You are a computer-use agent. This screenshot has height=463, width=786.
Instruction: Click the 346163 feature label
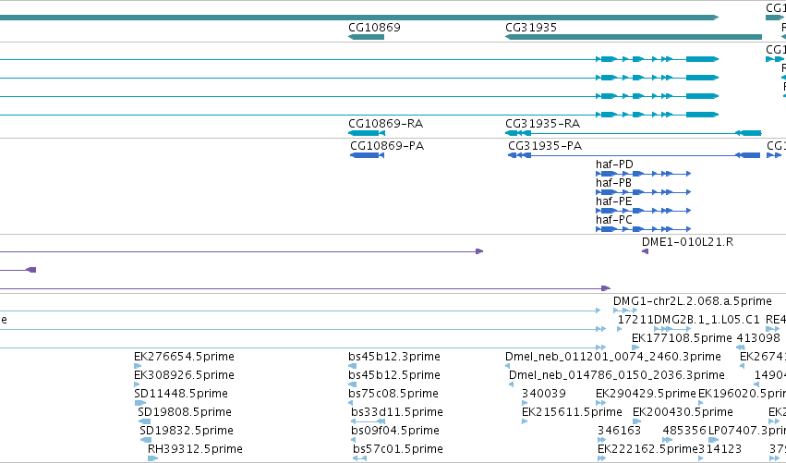pos(619,431)
